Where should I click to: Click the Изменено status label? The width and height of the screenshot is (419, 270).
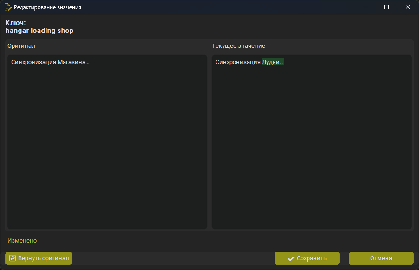(x=21, y=241)
